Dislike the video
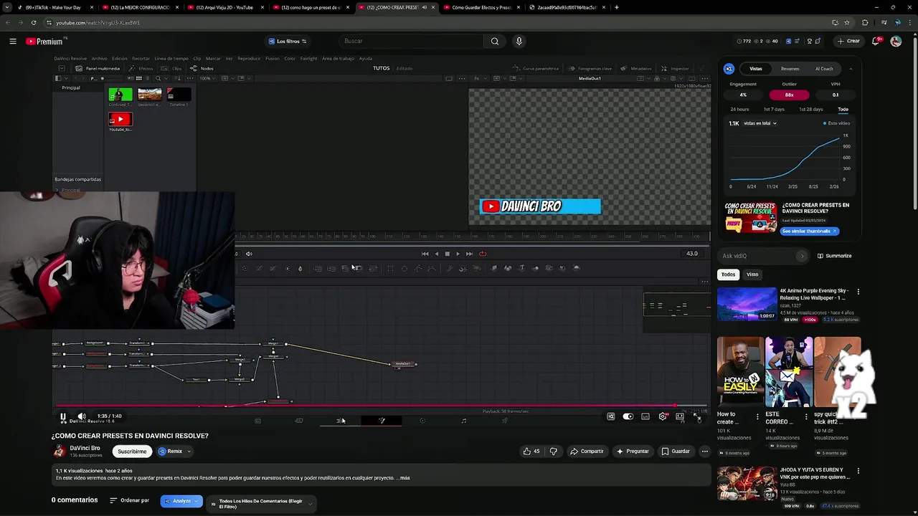This screenshot has width=918, height=516. [x=553, y=451]
